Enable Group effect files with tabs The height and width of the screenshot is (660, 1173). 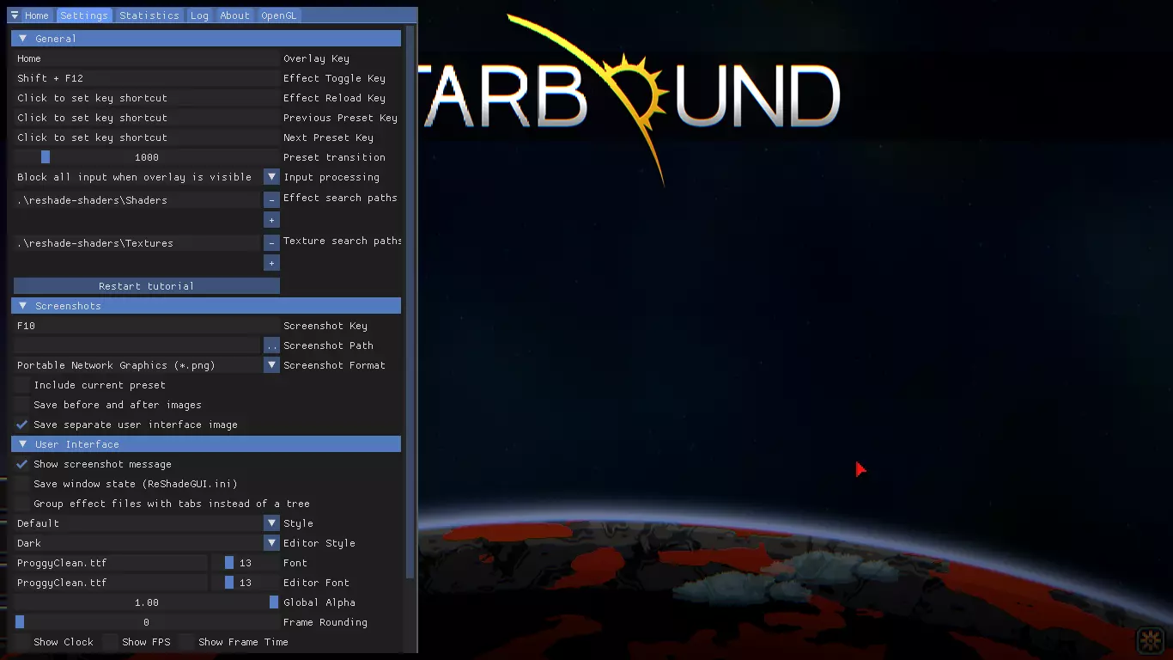21,504
